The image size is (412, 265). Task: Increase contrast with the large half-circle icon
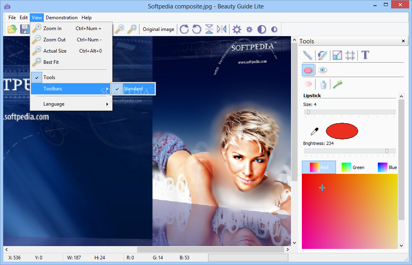pyautogui.click(x=261, y=29)
